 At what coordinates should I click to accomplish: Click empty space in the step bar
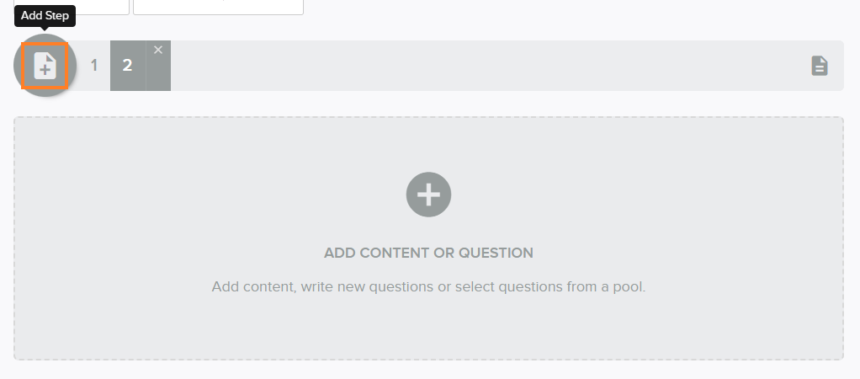click(x=488, y=66)
